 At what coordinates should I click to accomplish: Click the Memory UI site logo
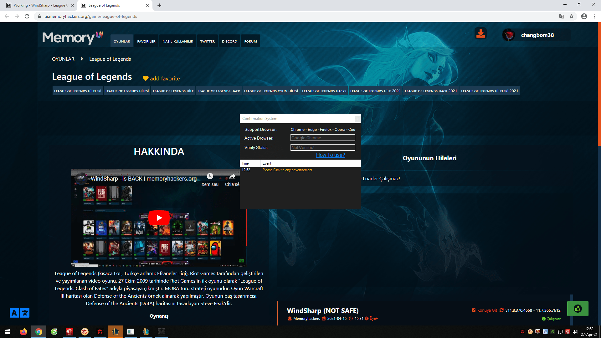[x=73, y=38]
